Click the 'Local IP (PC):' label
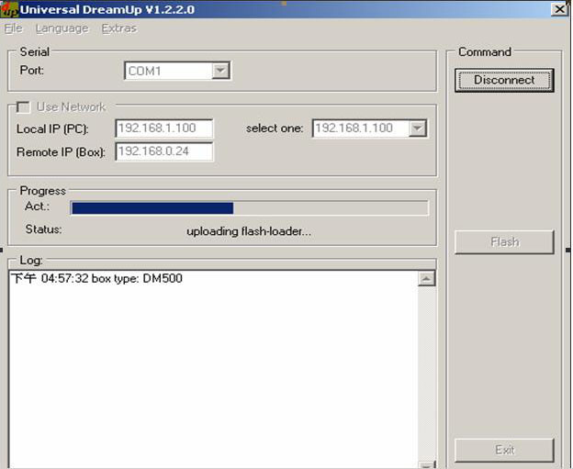This screenshot has width=573, height=469. pos(52,128)
